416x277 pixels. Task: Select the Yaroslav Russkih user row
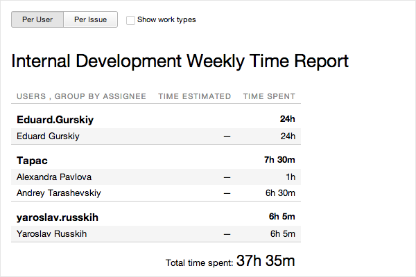click(x=156, y=234)
